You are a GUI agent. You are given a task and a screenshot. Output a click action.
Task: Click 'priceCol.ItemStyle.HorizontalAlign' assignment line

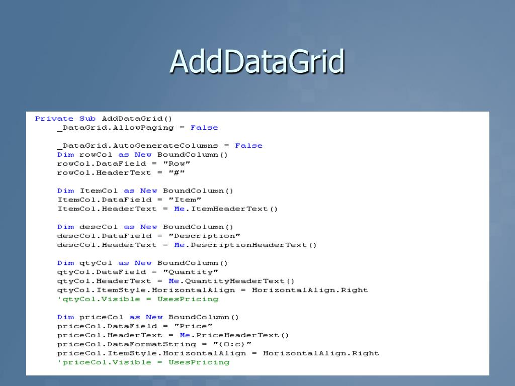218,353
